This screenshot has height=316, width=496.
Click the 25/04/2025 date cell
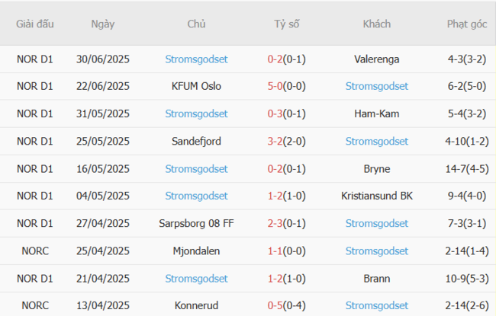coord(103,251)
